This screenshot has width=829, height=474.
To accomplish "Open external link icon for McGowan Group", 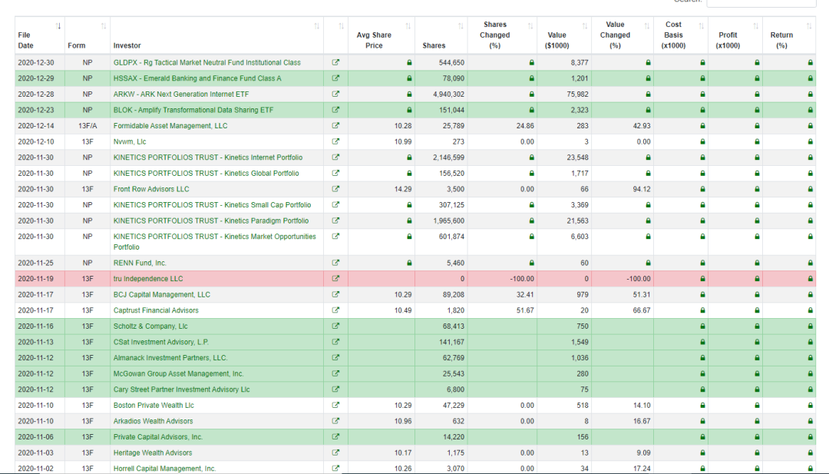I will point(335,374).
